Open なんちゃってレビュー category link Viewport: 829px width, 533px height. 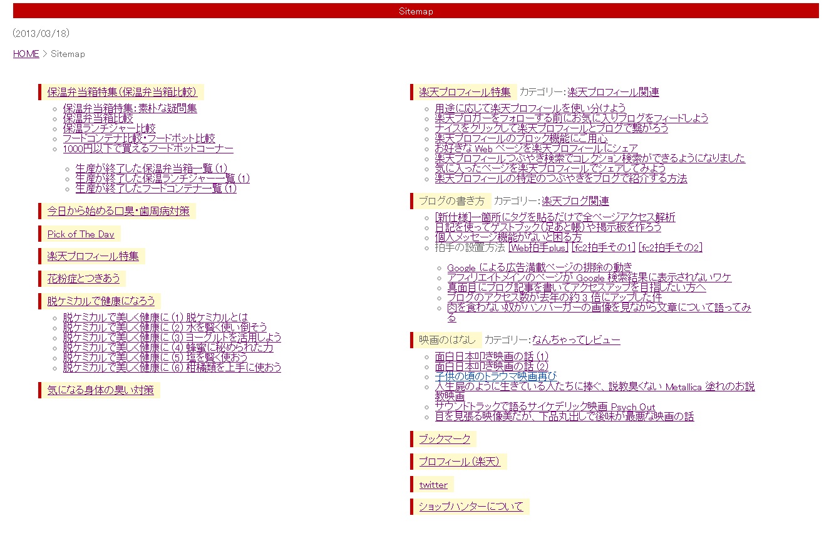coord(575,340)
